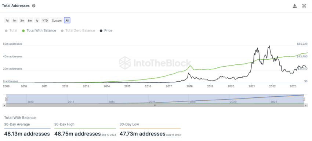Download the chart data
This screenshot has height=141, width=312.
click(295, 6)
